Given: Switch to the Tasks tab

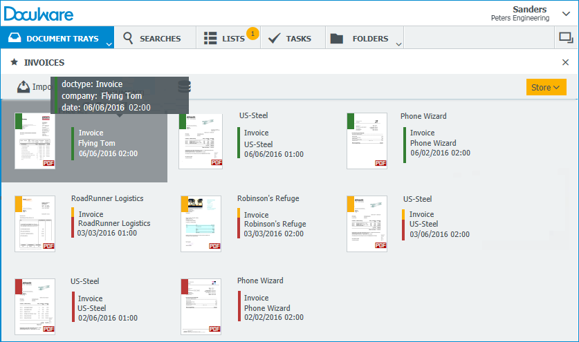Looking at the screenshot, I should [x=290, y=39].
